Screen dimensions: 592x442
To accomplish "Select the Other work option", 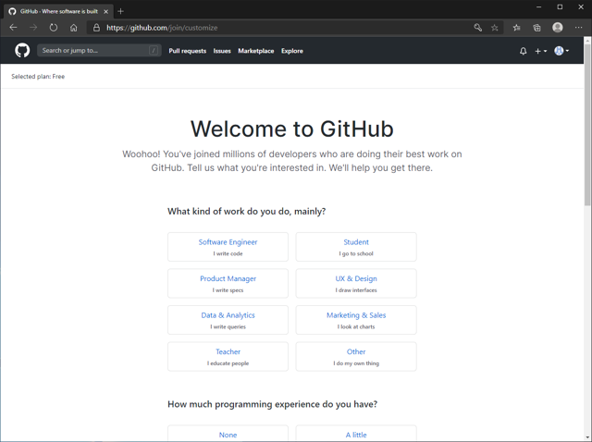I will pos(356,357).
